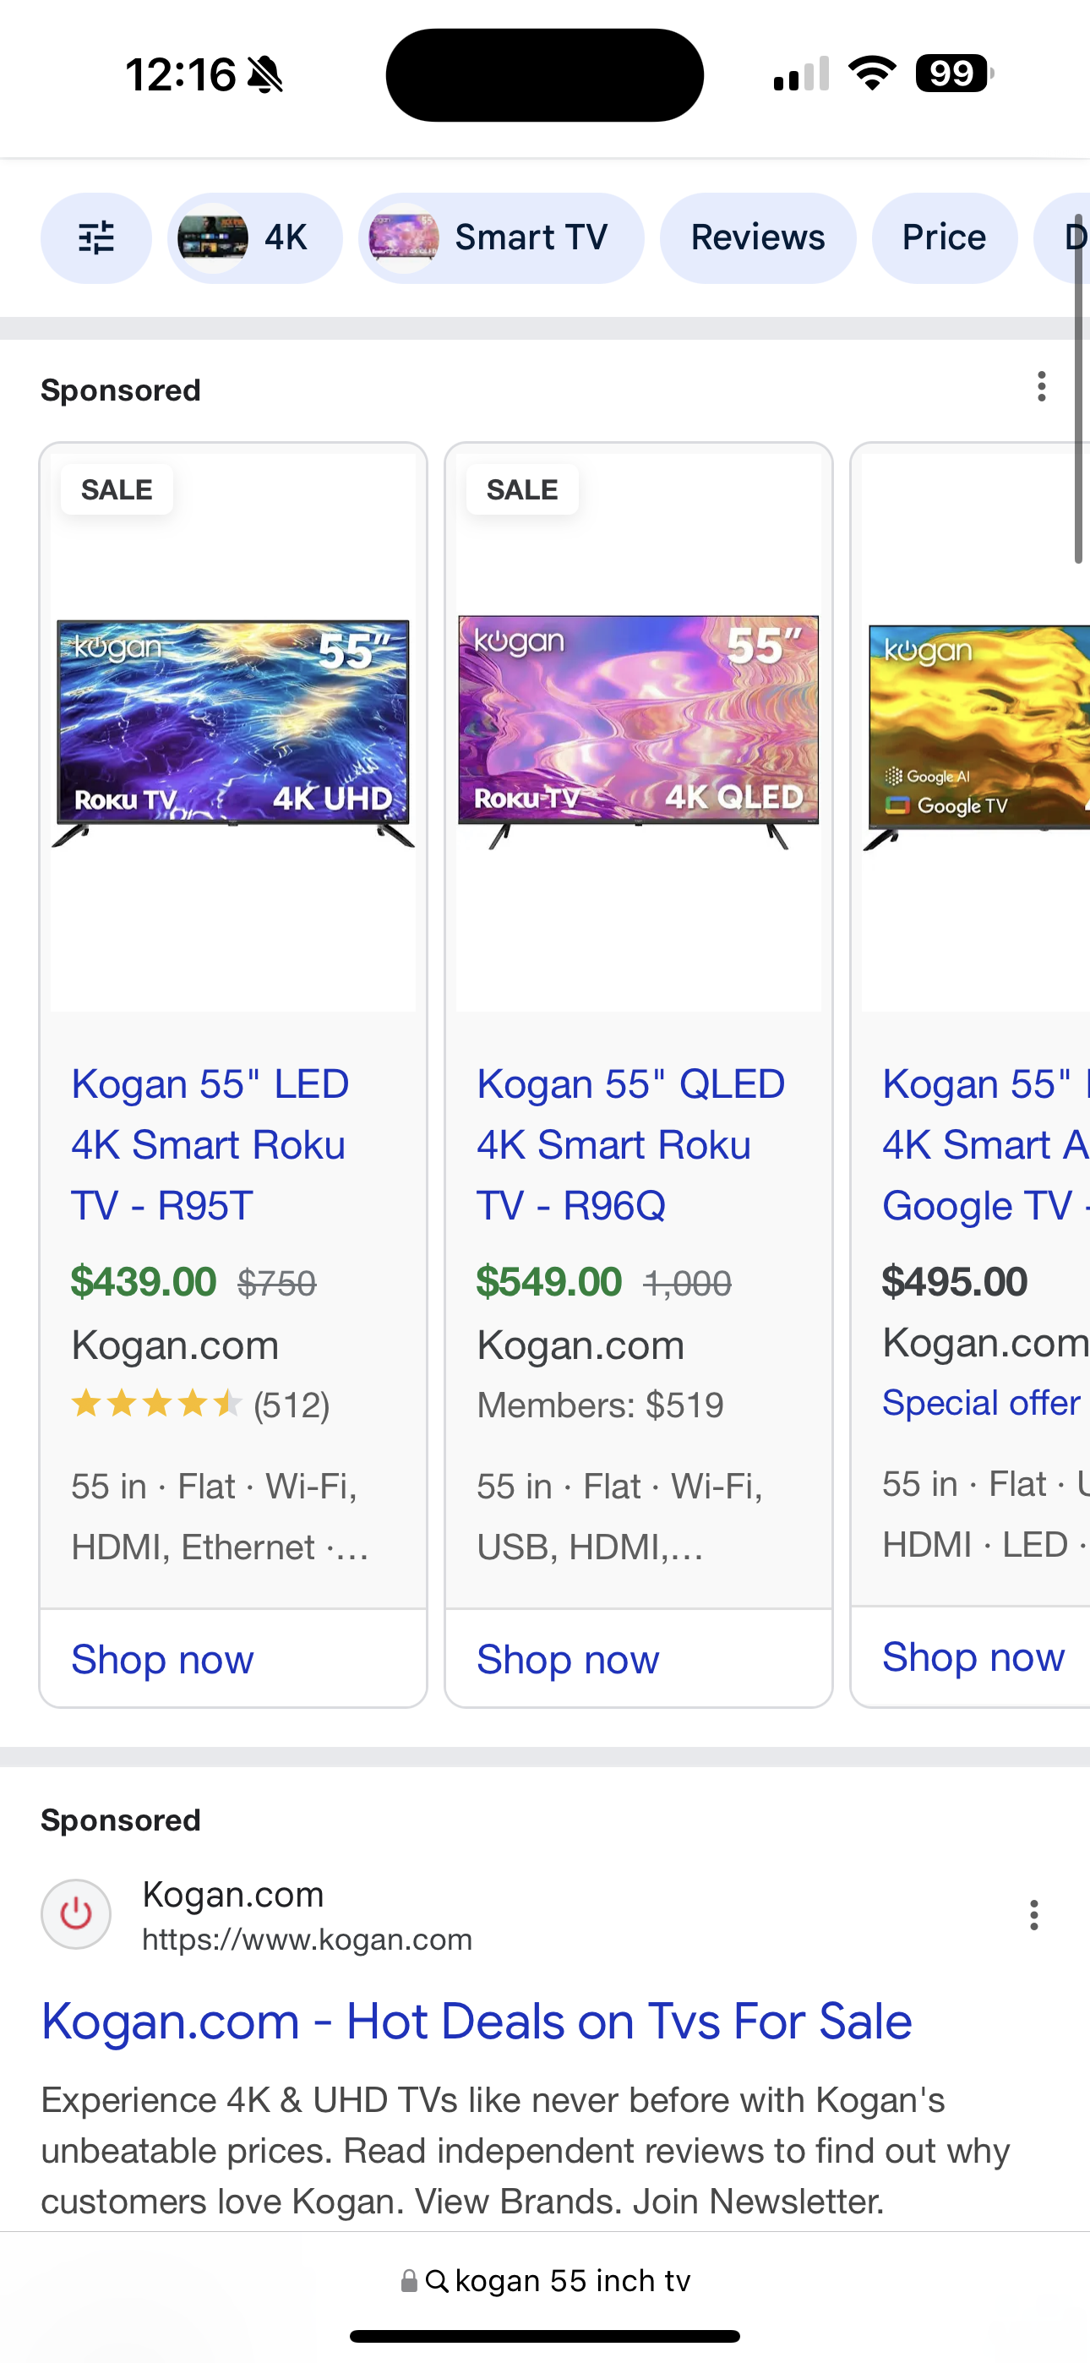
Task: Select the Reviews filter chip
Action: tap(757, 237)
